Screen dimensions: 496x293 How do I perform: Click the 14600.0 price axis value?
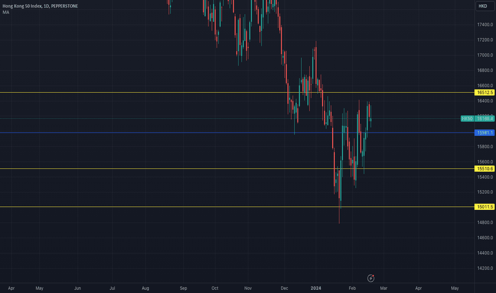485,238
